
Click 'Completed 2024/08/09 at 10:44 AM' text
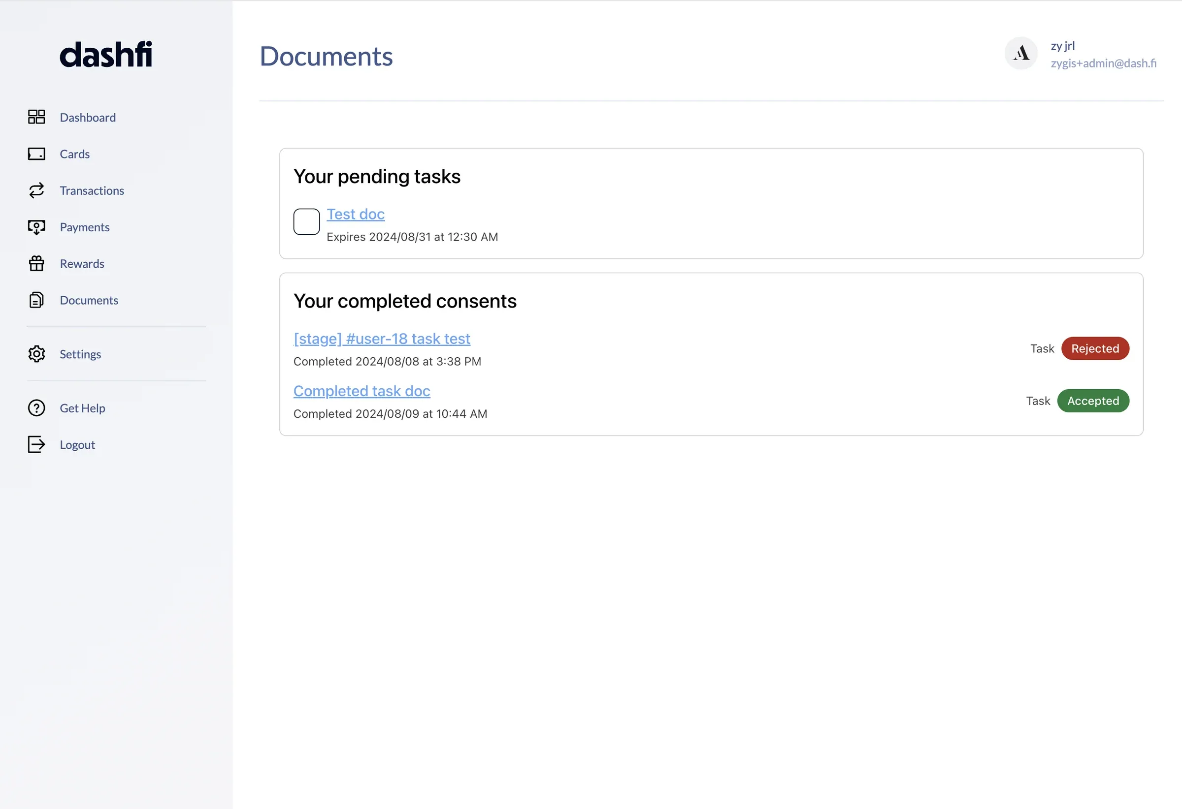click(391, 414)
